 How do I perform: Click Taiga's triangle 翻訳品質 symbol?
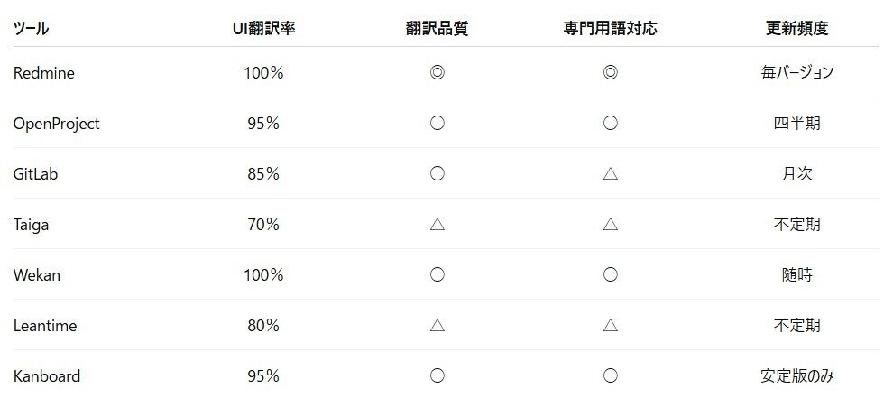[437, 225]
